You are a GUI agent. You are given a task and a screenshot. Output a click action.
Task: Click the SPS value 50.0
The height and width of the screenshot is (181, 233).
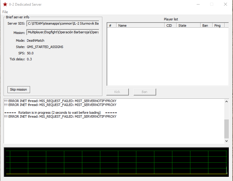pos(30,53)
